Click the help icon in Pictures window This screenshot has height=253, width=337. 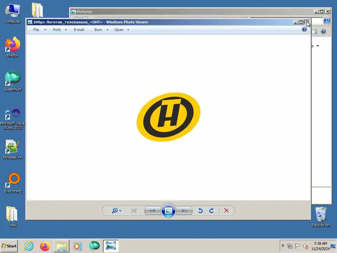(x=324, y=32)
